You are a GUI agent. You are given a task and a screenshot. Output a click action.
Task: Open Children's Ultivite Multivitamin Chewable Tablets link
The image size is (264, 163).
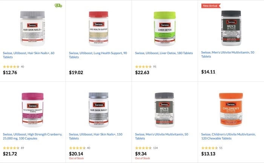pos(228,136)
